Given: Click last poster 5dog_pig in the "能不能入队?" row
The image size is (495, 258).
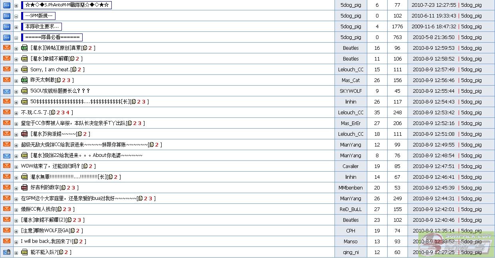Looking at the screenshot, I should [x=471, y=252].
